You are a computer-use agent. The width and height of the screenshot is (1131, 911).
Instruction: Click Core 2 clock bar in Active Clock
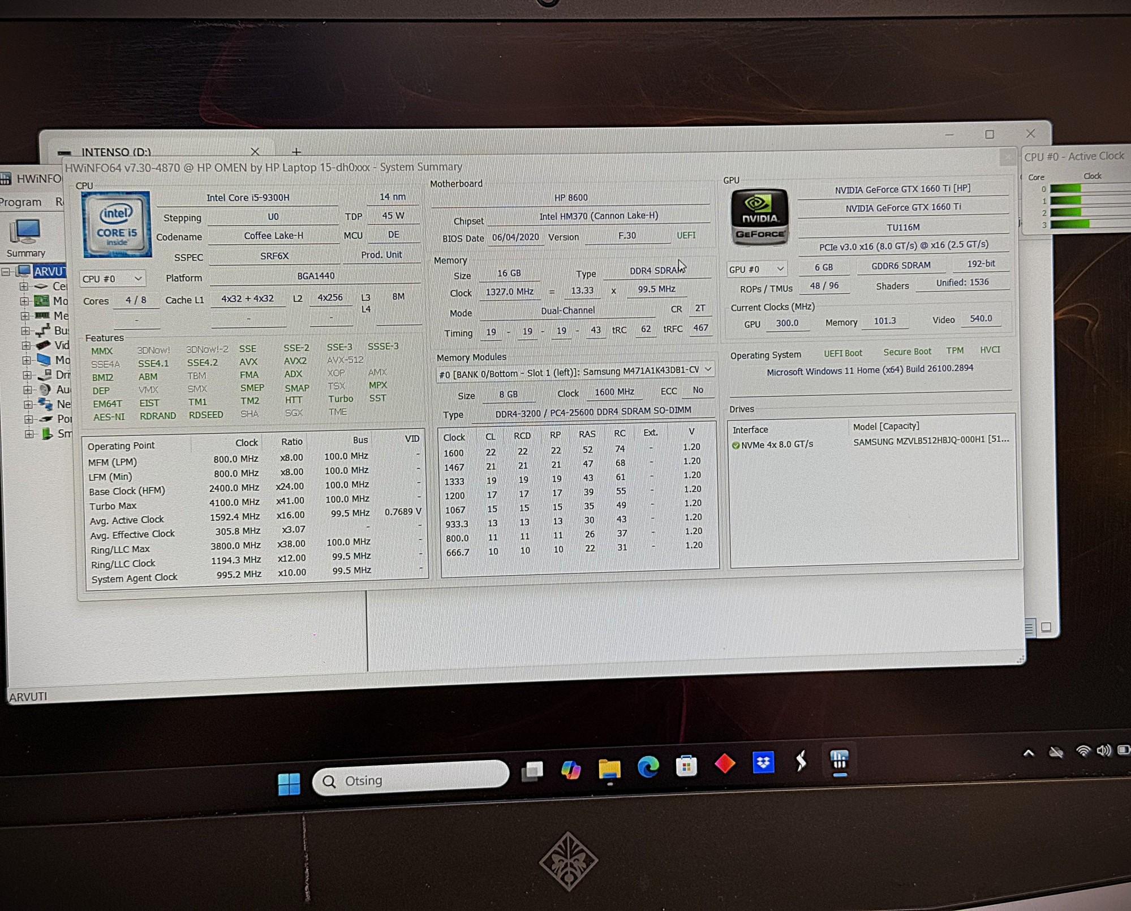click(x=1090, y=213)
